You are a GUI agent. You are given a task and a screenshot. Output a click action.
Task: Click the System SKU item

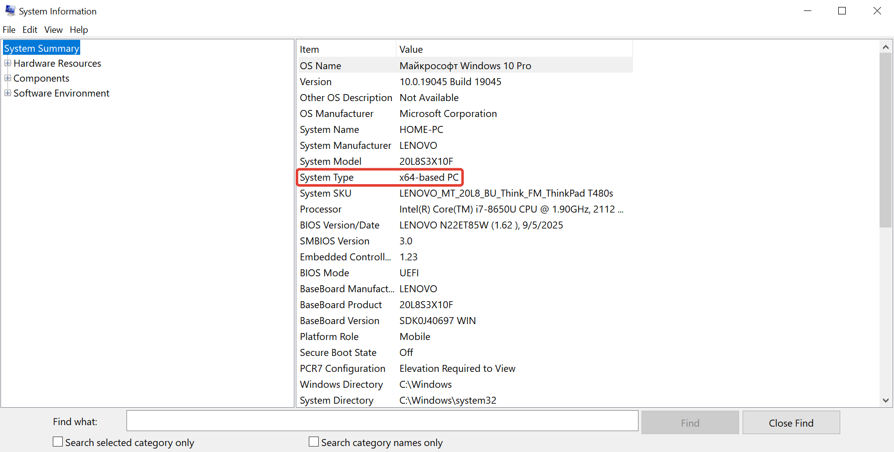point(326,193)
